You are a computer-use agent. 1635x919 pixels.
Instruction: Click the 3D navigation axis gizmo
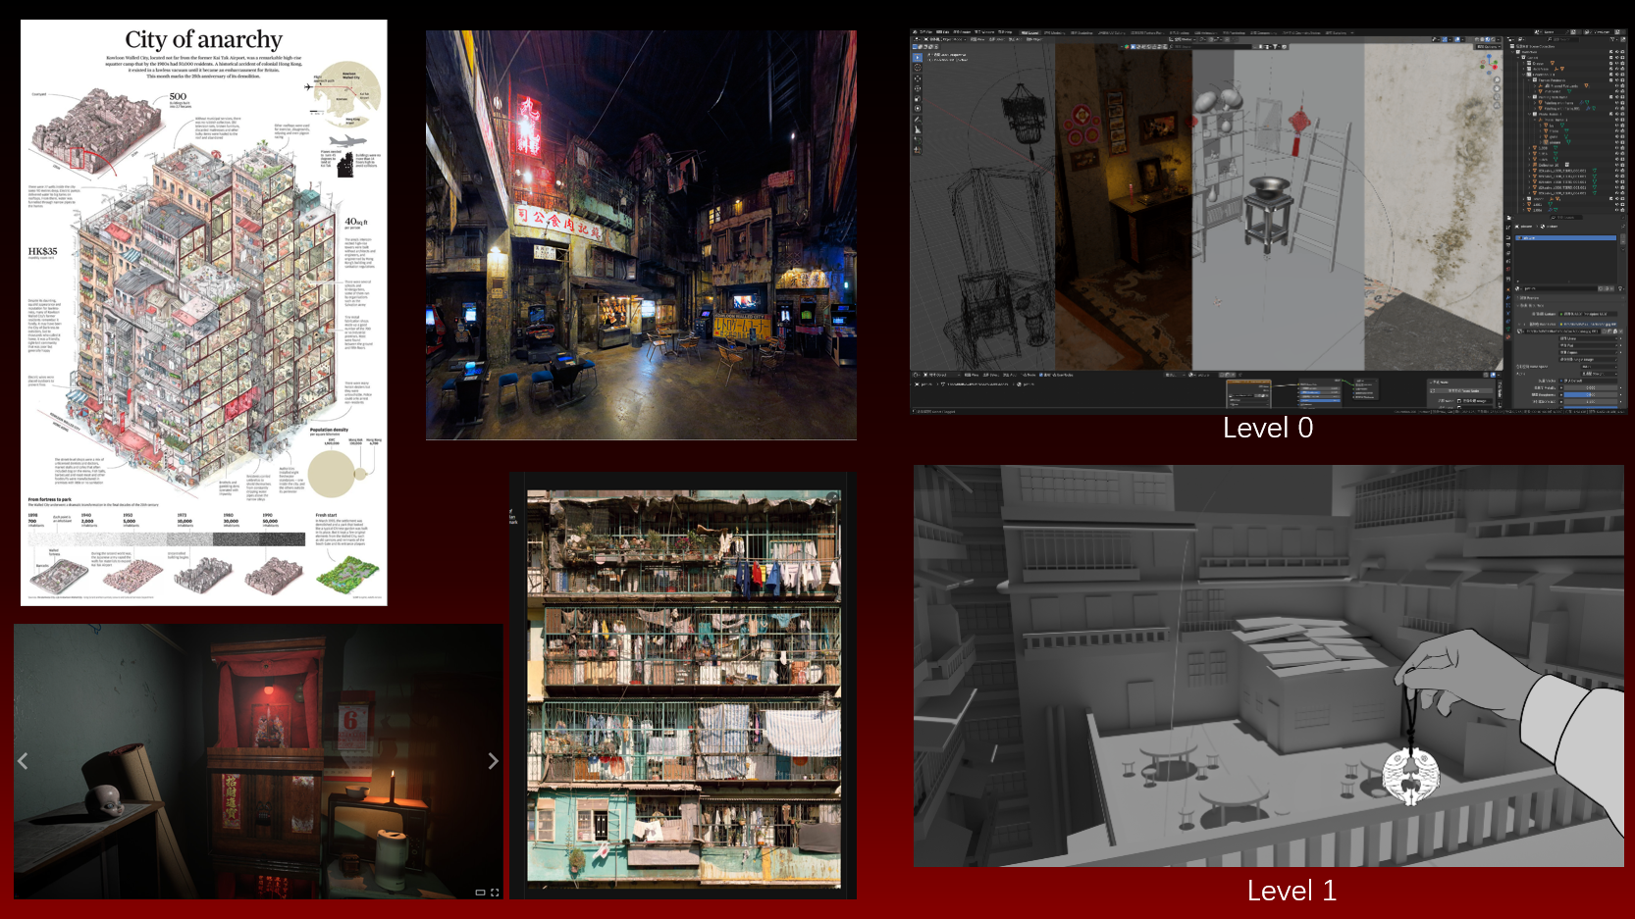(1489, 64)
